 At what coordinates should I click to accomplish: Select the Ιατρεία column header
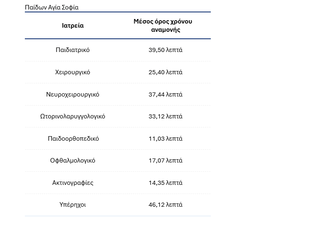click(x=72, y=26)
